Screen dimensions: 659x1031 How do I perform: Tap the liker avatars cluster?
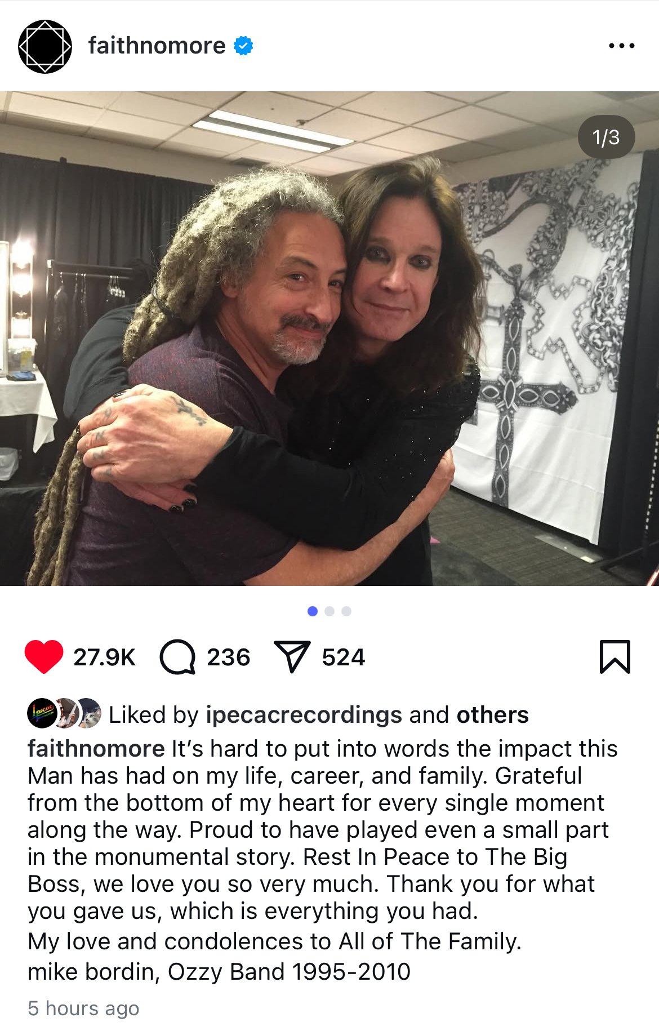[64, 713]
